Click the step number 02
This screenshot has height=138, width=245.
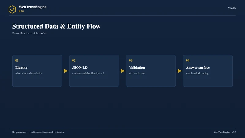click(x=74, y=60)
